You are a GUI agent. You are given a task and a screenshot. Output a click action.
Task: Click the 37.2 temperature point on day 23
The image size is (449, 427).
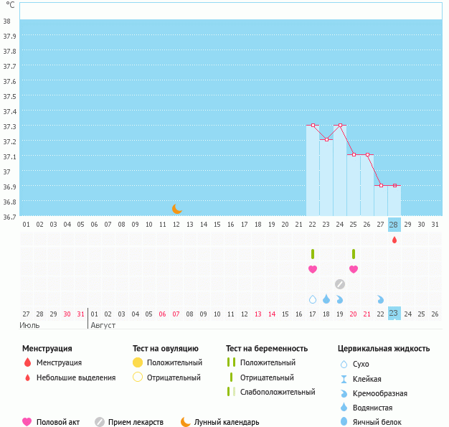click(326, 140)
